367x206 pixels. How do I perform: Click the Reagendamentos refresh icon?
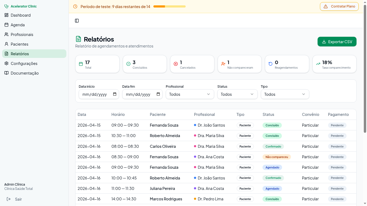(x=271, y=64)
